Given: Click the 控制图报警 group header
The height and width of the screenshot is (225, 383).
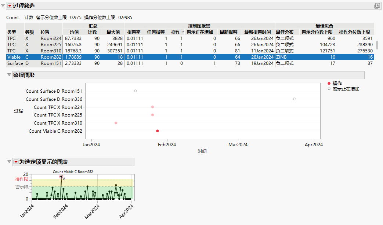Looking at the screenshot, I should (x=199, y=26).
